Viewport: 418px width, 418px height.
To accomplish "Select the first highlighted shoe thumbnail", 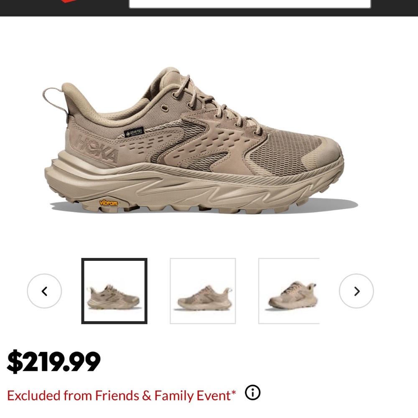I will click(114, 291).
